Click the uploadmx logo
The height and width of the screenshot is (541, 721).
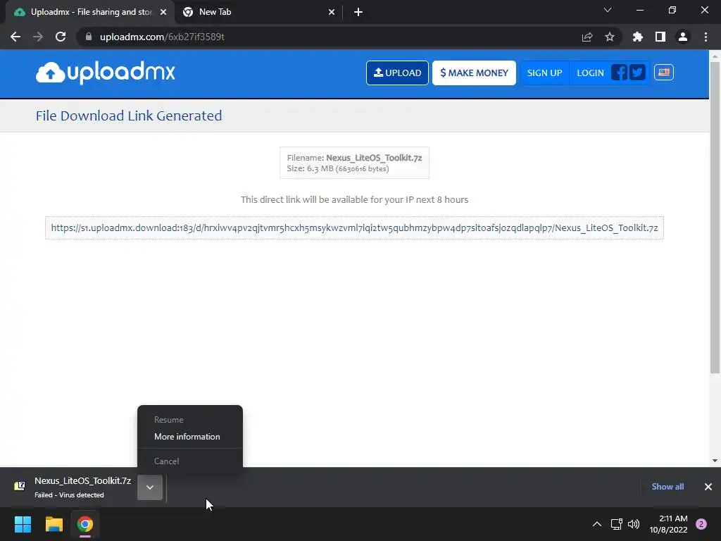tap(106, 73)
